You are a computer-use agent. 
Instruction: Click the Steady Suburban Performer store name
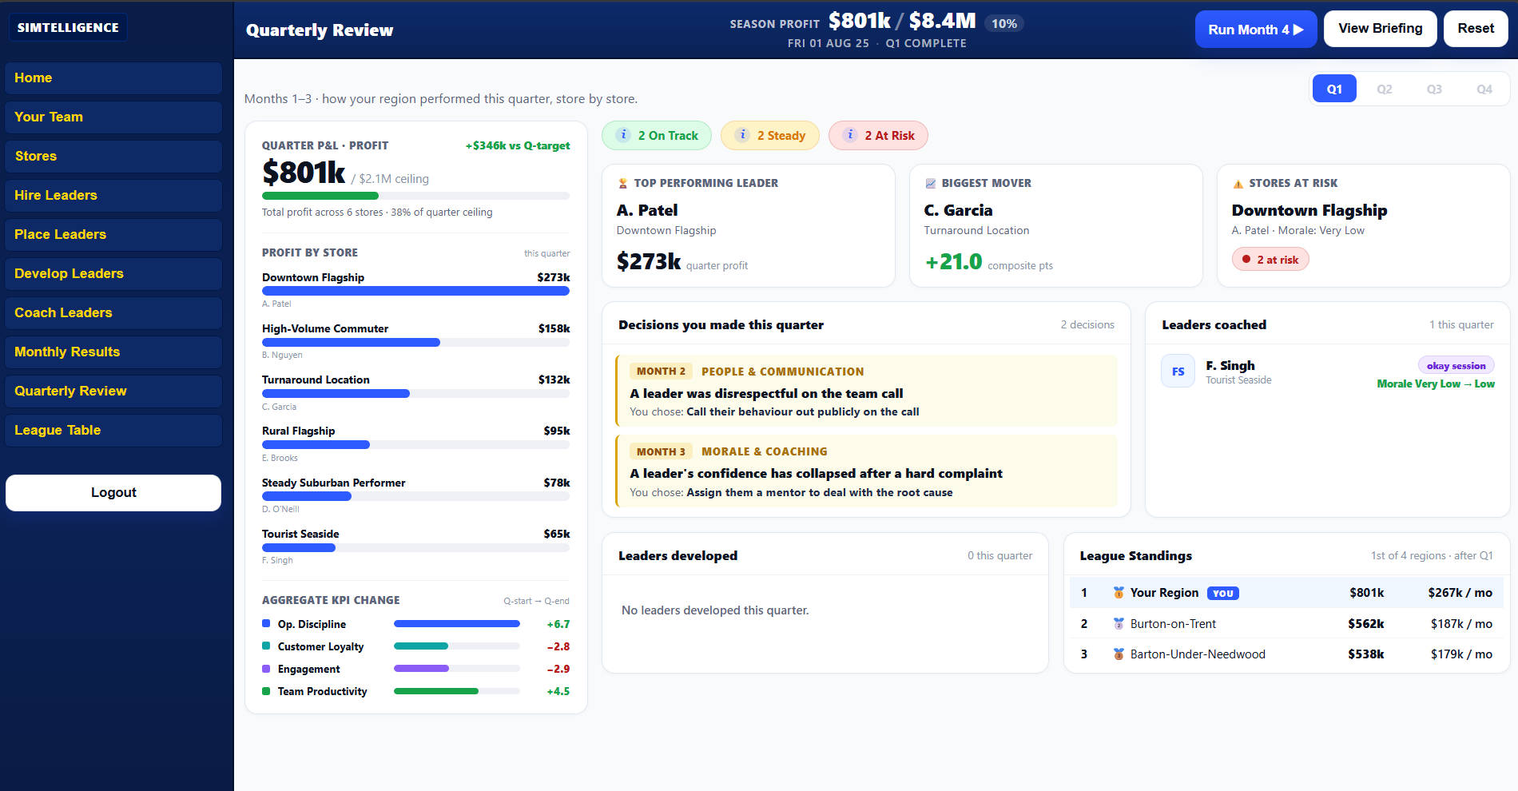(x=334, y=483)
